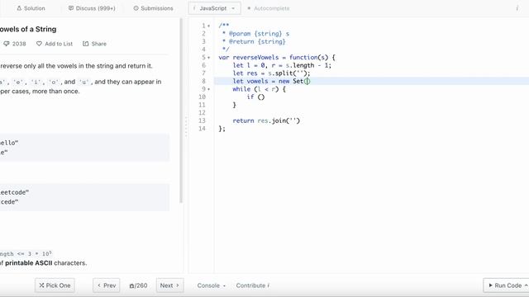Click the 'var reverseVowels' function line

click(277, 57)
